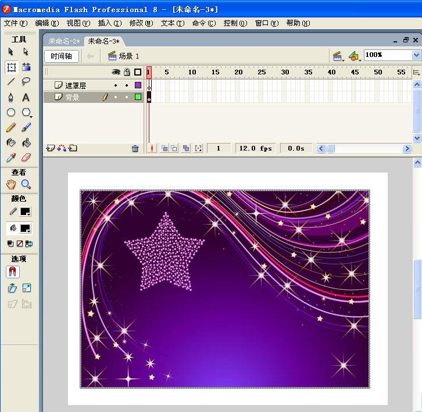Open the 编辑 menu
Image resolution: width=422 pixels, height=412 pixels.
tap(47, 23)
